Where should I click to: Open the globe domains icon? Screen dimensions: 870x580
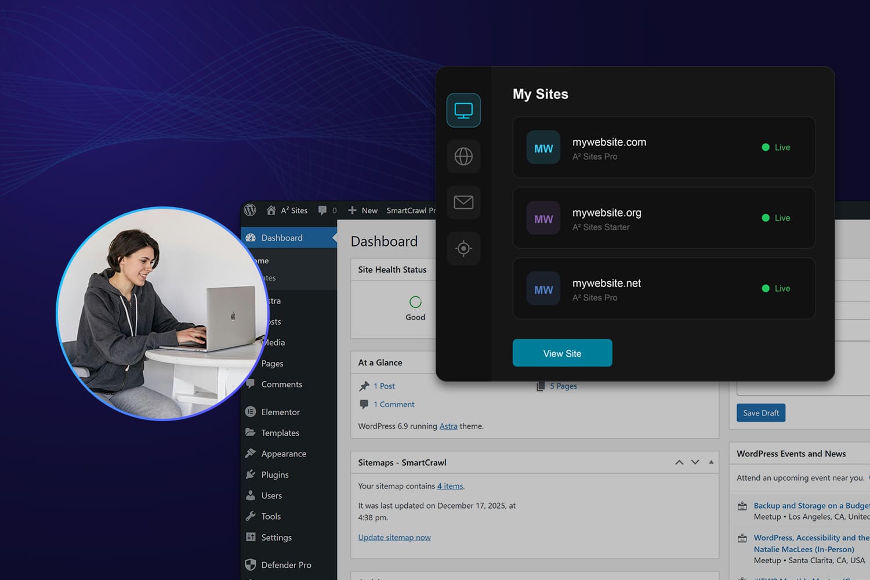pos(463,156)
